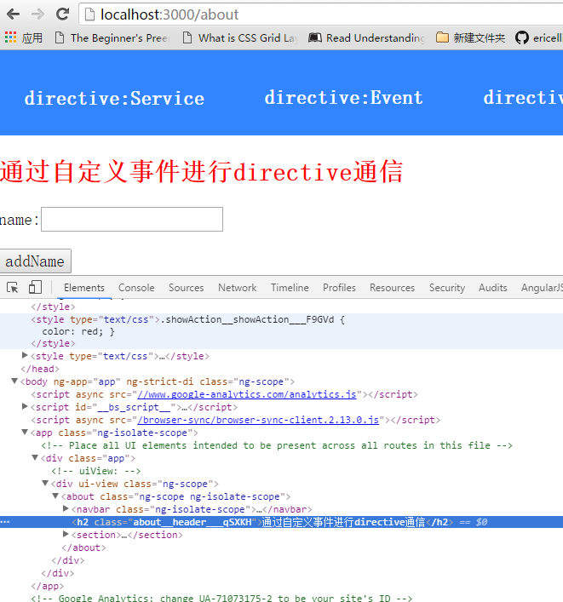Expand the navbar element node

click(x=66, y=508)
